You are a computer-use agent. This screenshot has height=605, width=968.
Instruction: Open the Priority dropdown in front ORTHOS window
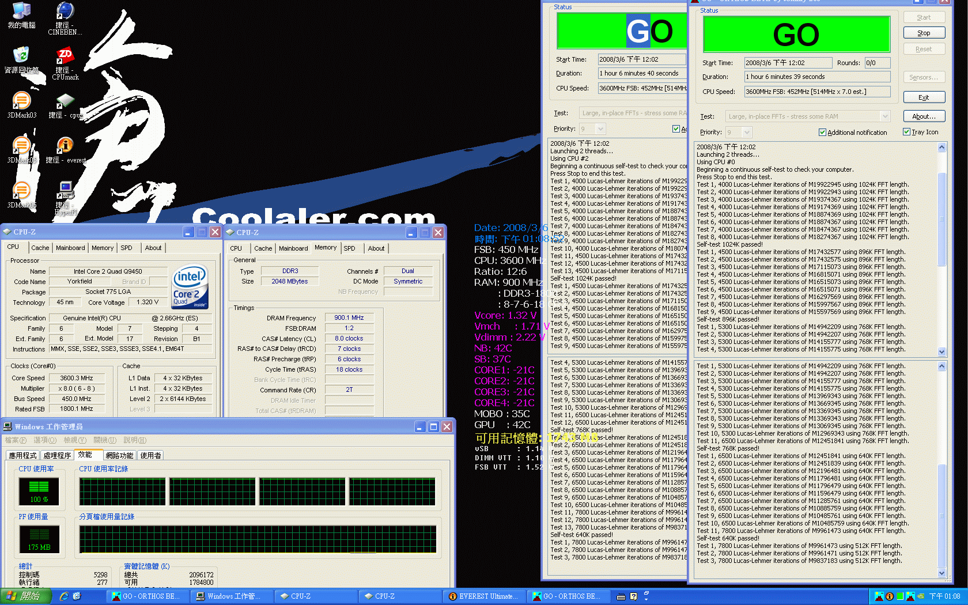(x=747, y=132)
